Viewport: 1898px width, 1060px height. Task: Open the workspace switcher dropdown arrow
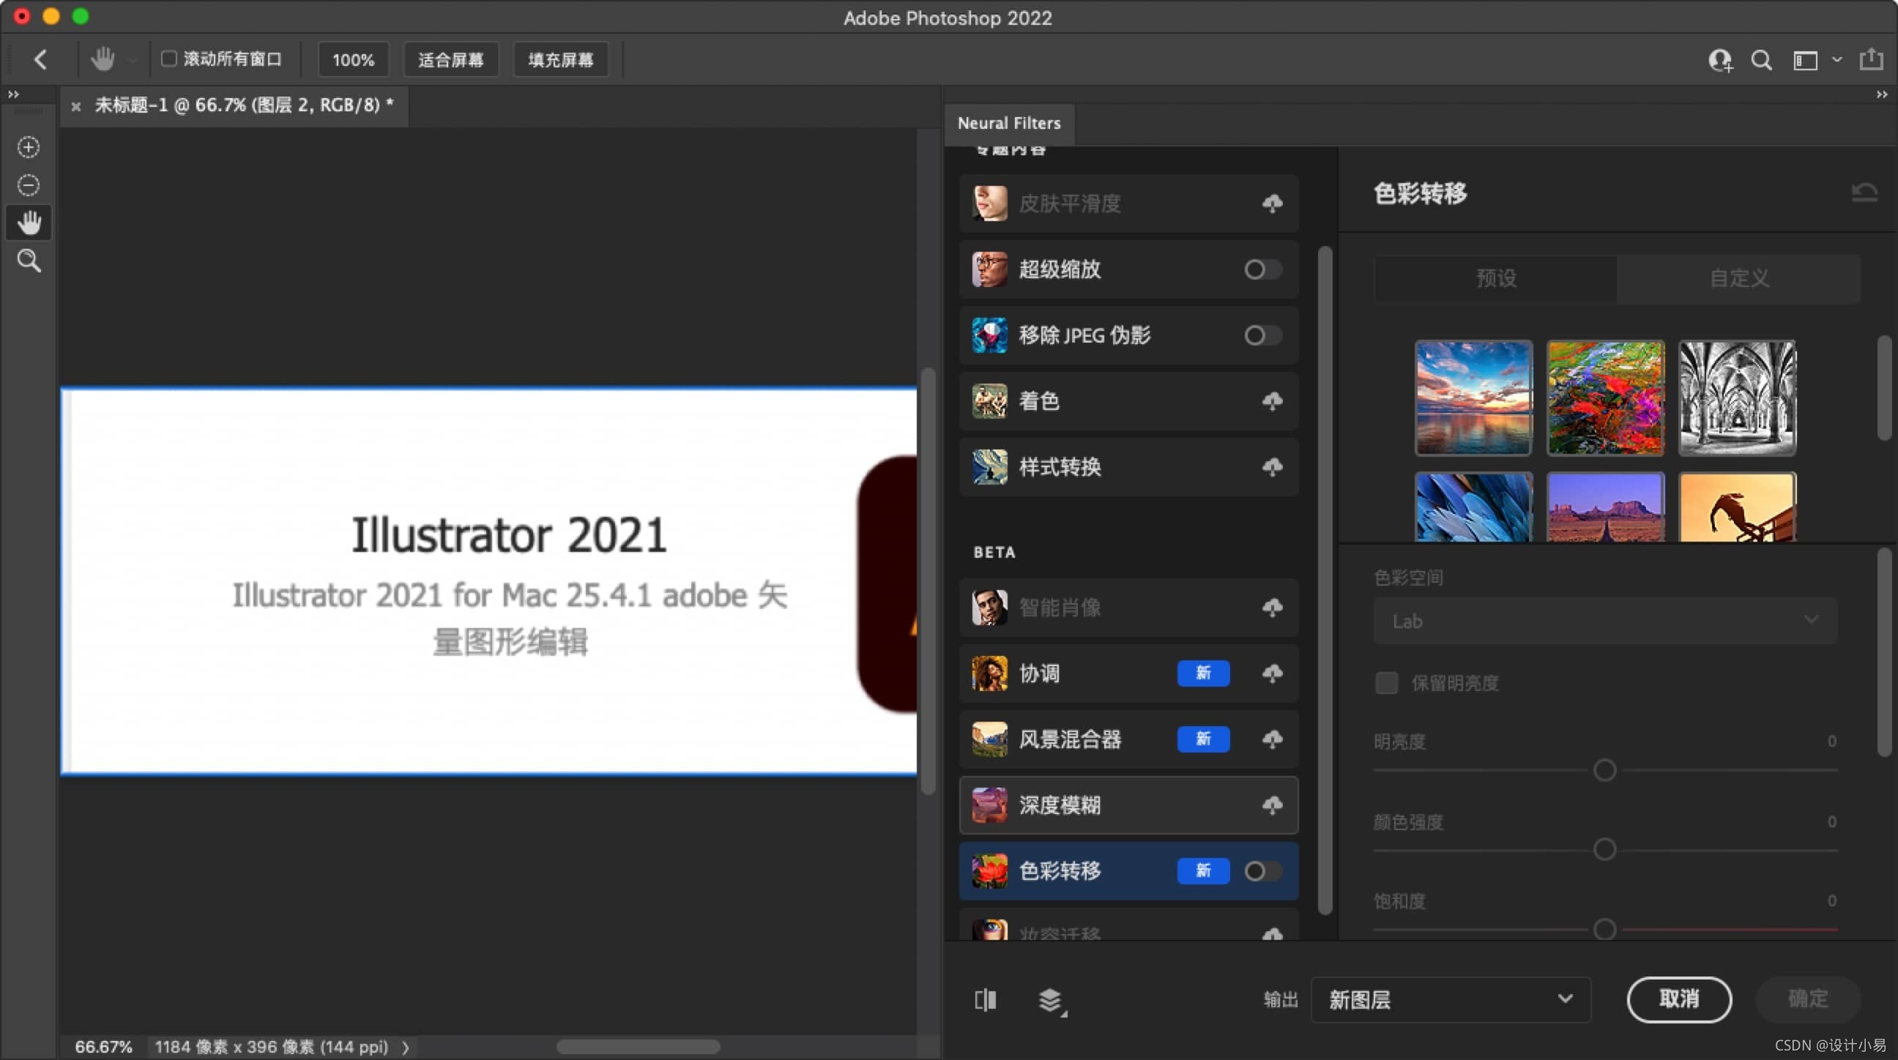coord(1836,60)
